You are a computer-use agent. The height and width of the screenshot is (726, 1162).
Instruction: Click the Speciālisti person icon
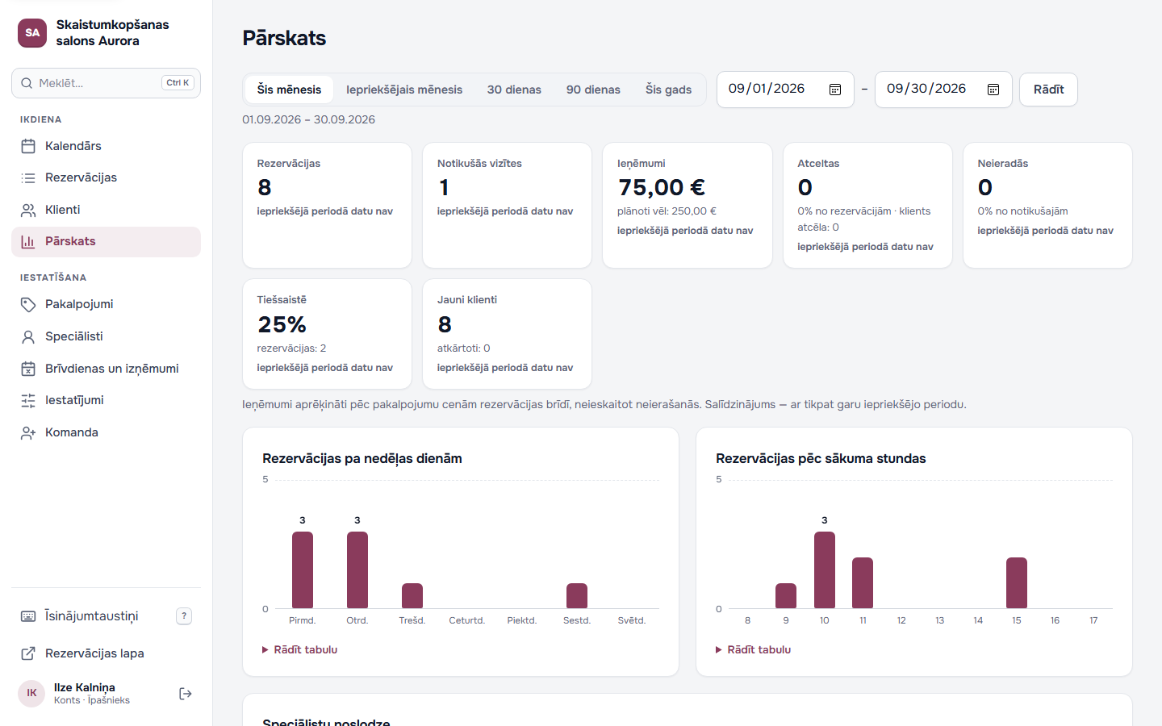pos(28,336)
